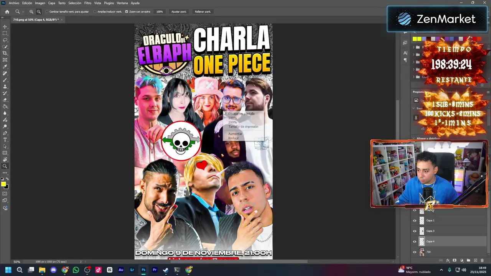Select the Frame tool
491x276 pixels.
coord(5,60)
